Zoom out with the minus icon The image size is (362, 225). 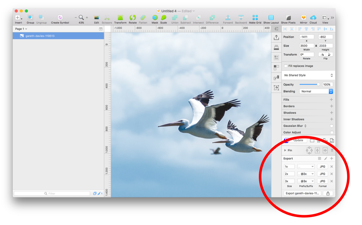pos(76,17)
